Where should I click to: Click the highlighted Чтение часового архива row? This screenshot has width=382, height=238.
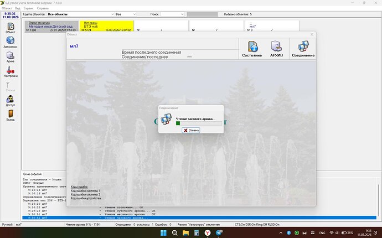coord(199,218)
